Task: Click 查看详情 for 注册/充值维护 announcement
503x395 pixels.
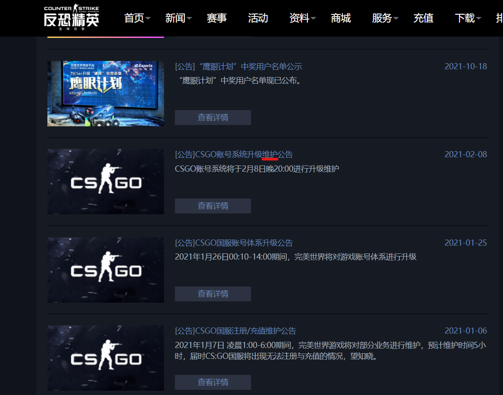Action: (x=213, y=382)
